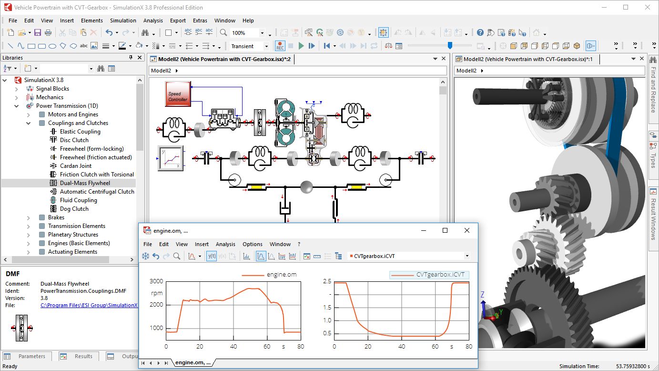Screen dimensions: 659x371
Task: Select the curve drawing tool
Action: 21,46
